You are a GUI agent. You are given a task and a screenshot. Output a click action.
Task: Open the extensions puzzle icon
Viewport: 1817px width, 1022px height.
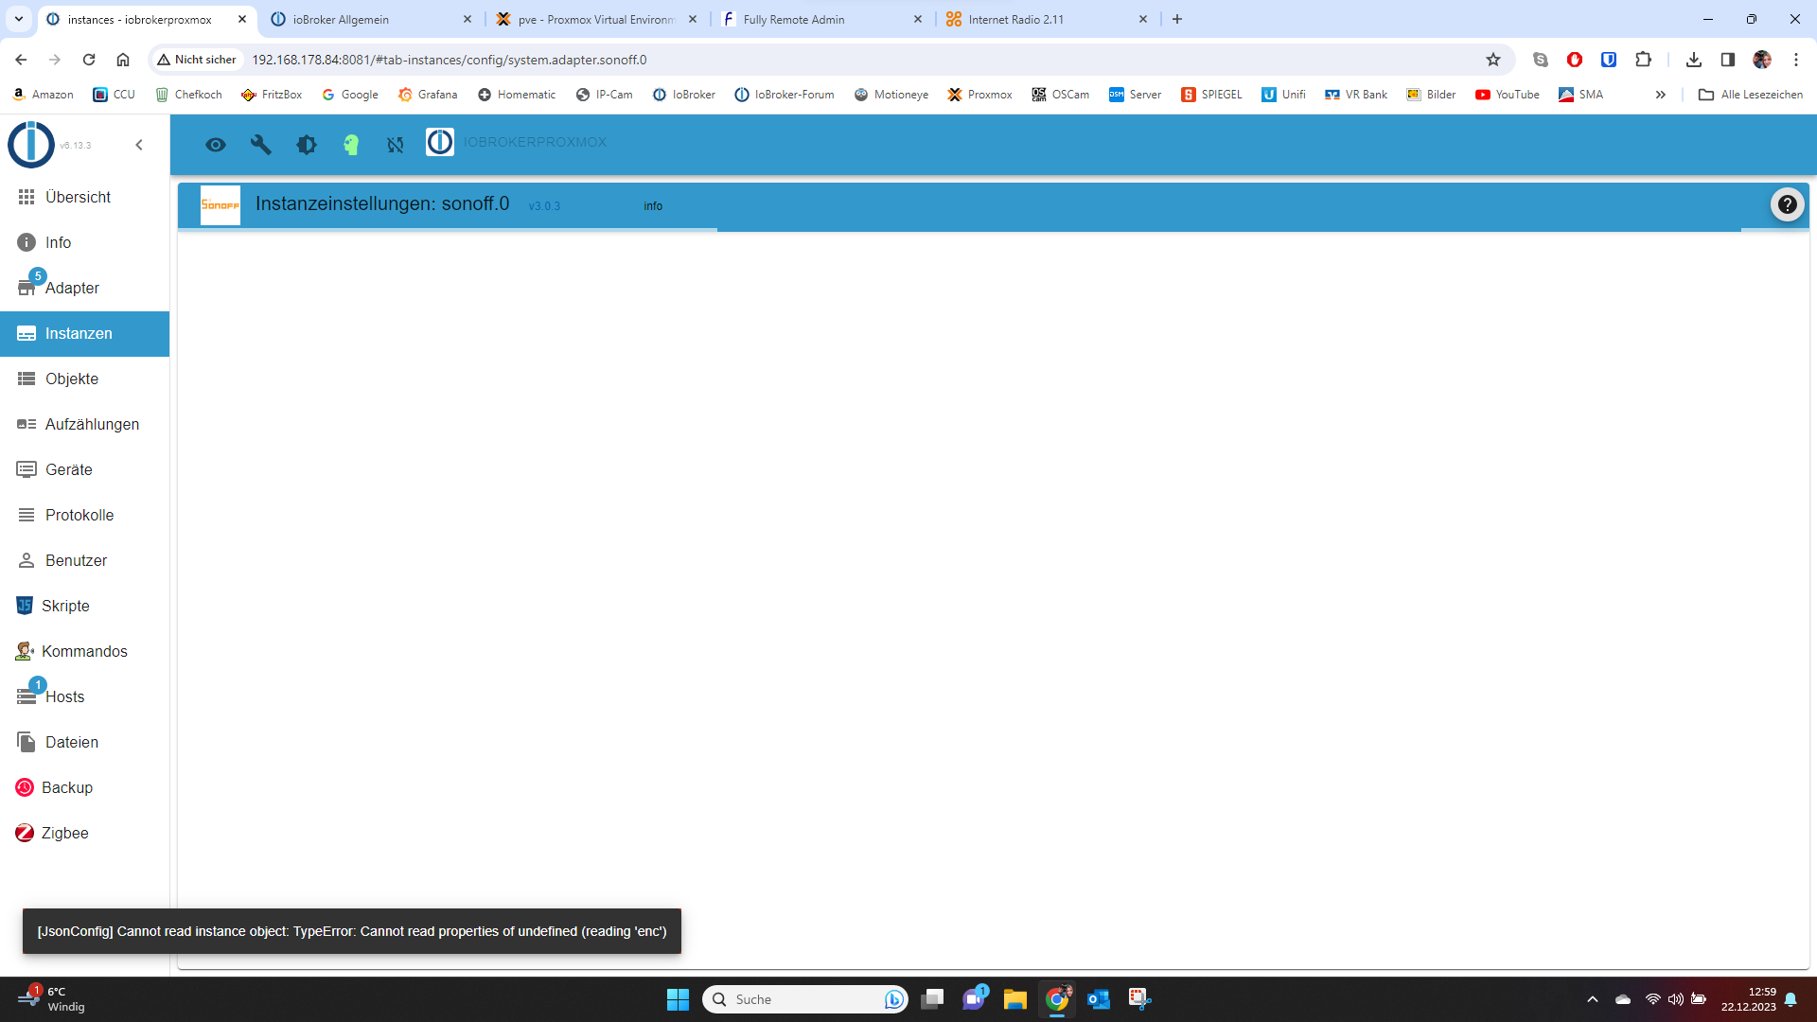tap(1643, 60)
